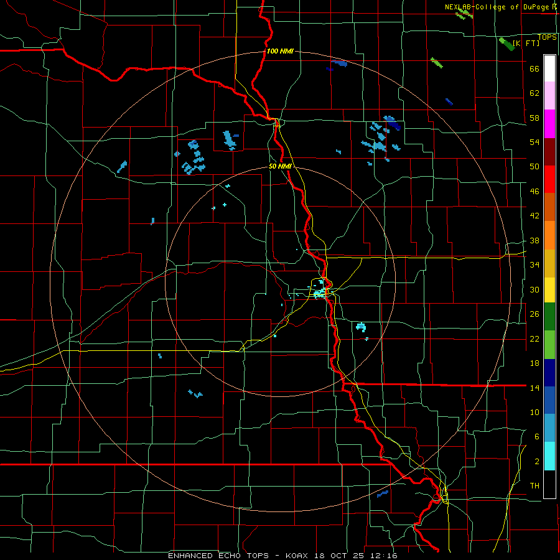Click the 'ENHANCED ECHO TOPS' caption text
Image resolution: width=560 pixels, height=560 pixels.
coord(218,556)
